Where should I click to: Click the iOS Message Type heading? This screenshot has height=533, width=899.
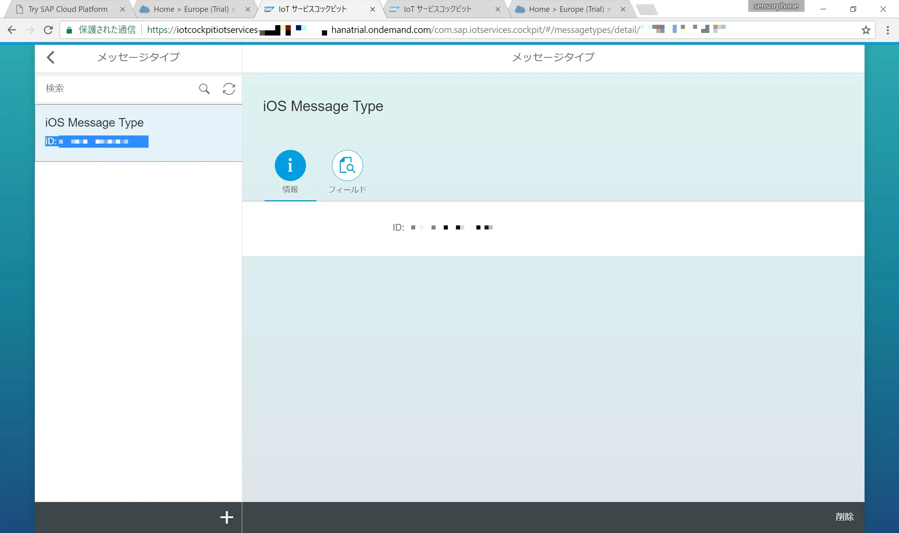(x=323, y=106)
